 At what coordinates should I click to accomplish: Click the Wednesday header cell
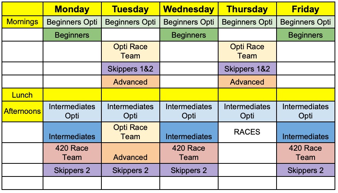coord(189,9)
